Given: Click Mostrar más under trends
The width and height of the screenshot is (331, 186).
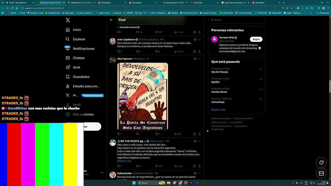Looking at the screenshot, I should pyautogui.click(x=218, y=110).
